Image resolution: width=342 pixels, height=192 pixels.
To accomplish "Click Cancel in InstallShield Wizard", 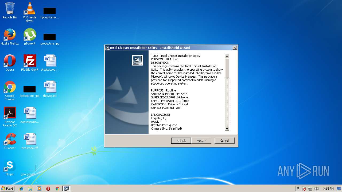I will click(224, 141).
